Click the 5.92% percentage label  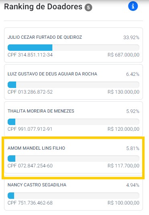pos(133,111)
